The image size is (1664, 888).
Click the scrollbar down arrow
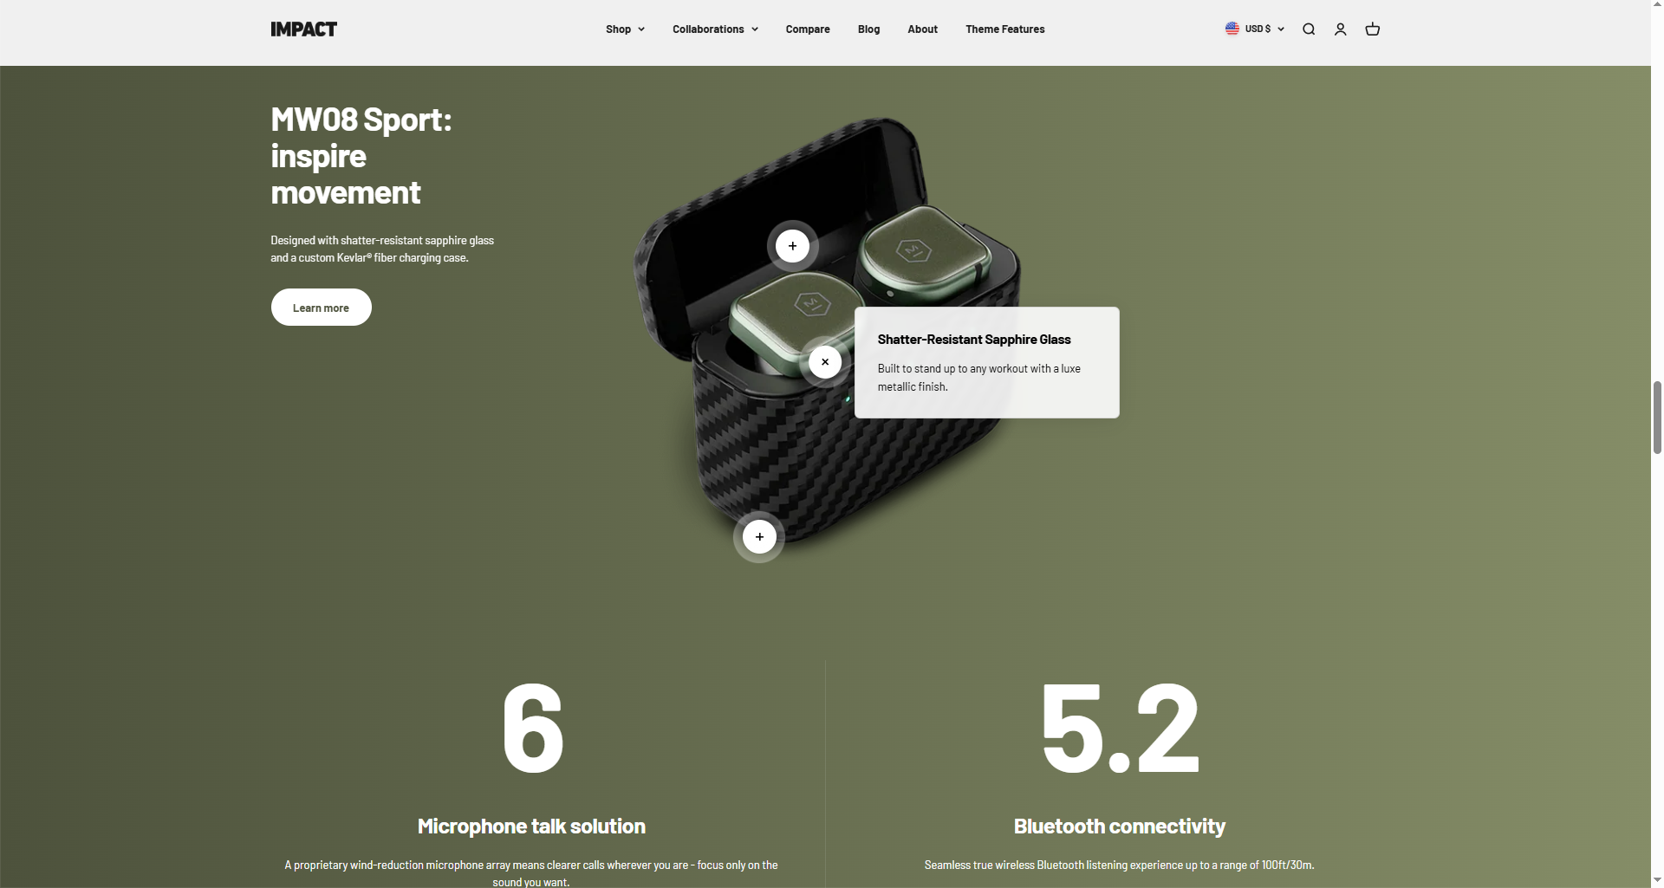[1657, 880]
